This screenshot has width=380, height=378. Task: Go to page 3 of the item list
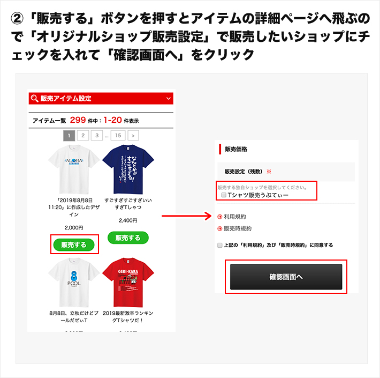(97, 136)
